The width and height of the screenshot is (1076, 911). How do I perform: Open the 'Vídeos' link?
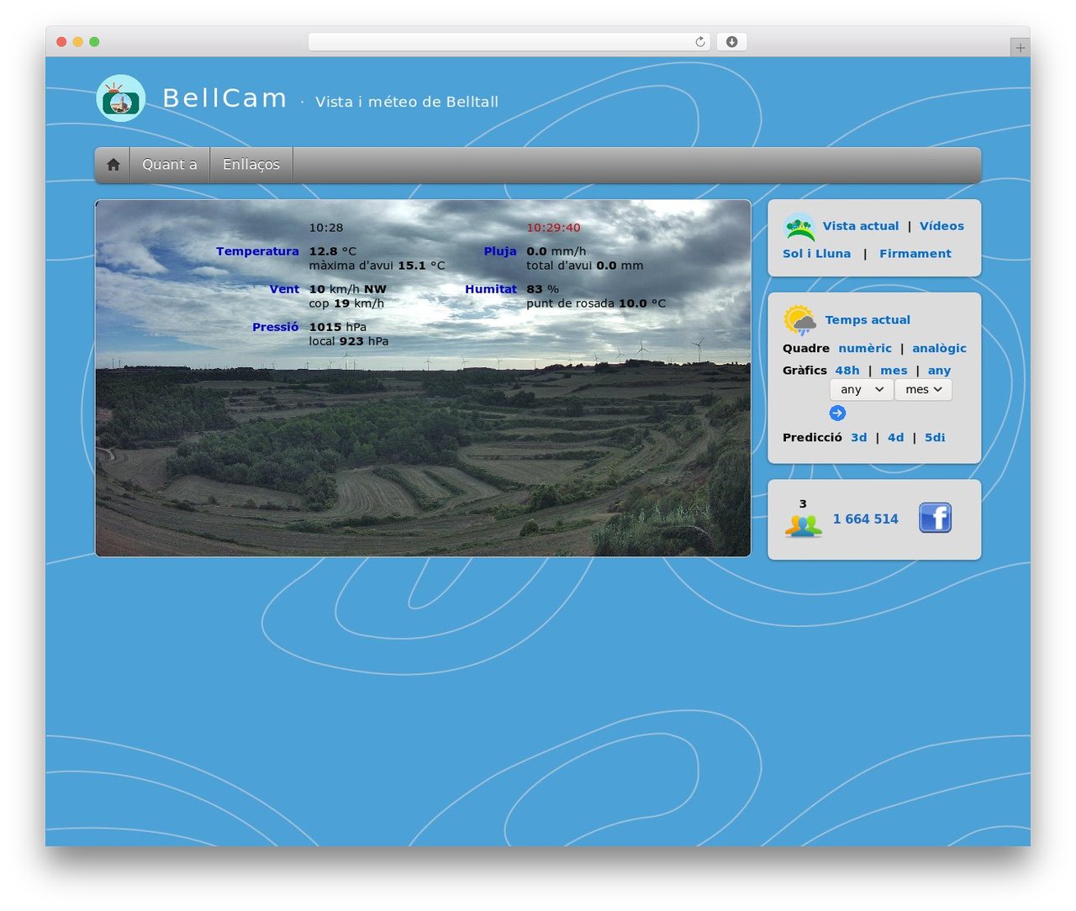point(941,226)
